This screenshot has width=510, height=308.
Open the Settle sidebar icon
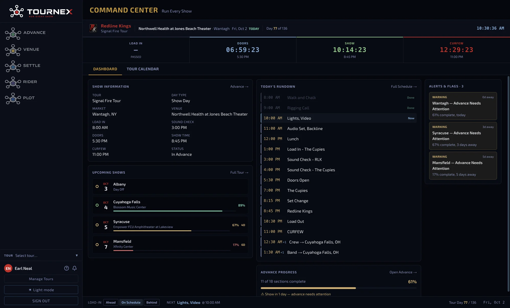tap(13, 66)
